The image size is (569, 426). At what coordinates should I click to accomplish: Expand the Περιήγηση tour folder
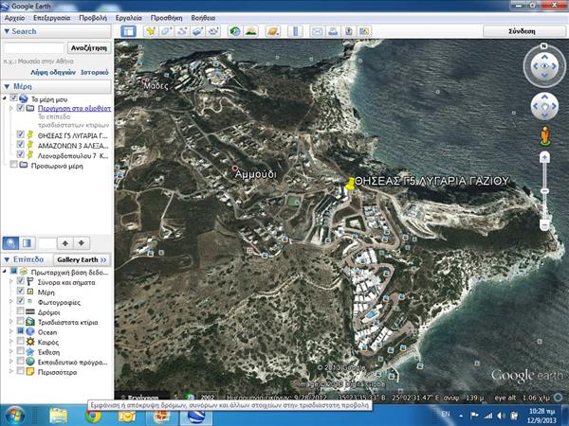(x=10, y=108)
